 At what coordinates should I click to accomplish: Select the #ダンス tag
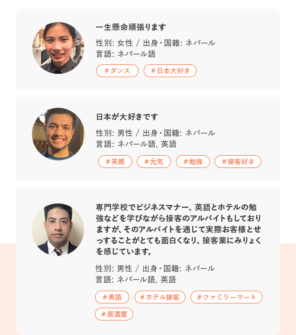click(x=117, y=71)
